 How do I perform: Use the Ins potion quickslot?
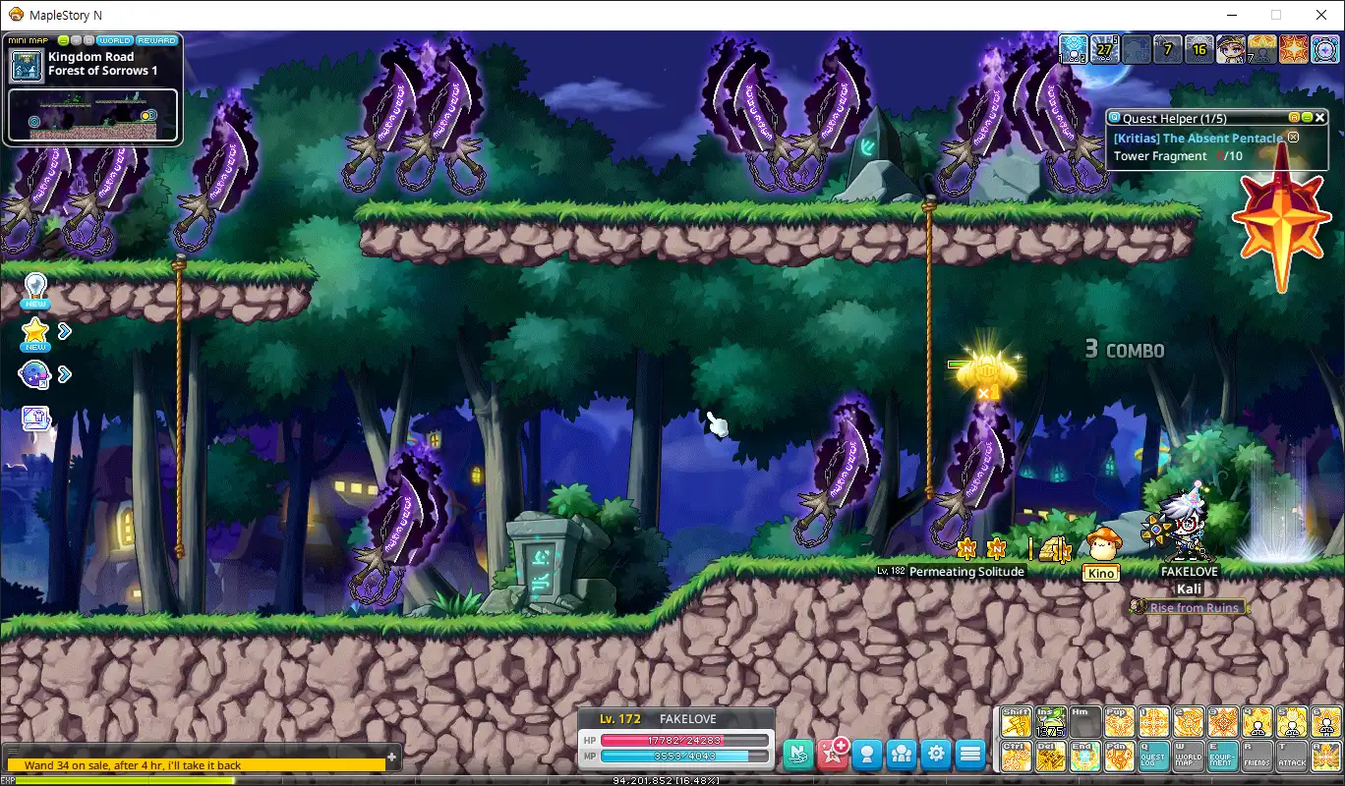[x=1051, y=722]
